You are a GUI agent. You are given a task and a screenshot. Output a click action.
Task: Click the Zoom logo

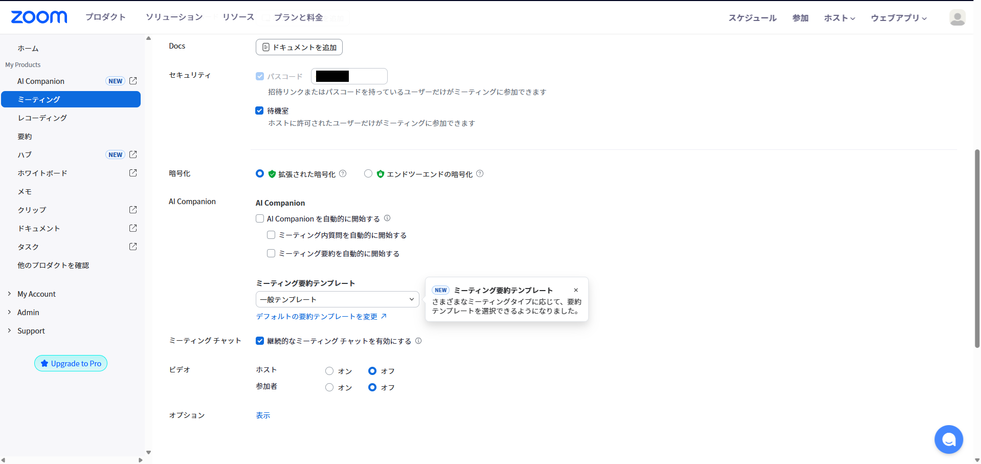[x=38, y=16]
